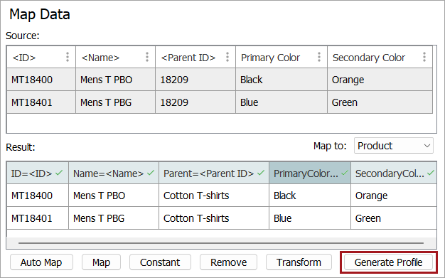
Task: Open the Primary Color column options menu
Action: point(319,57)
